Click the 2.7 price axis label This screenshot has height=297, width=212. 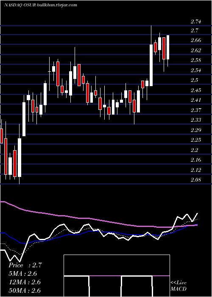pyautogui.click(x=195, y=30)
